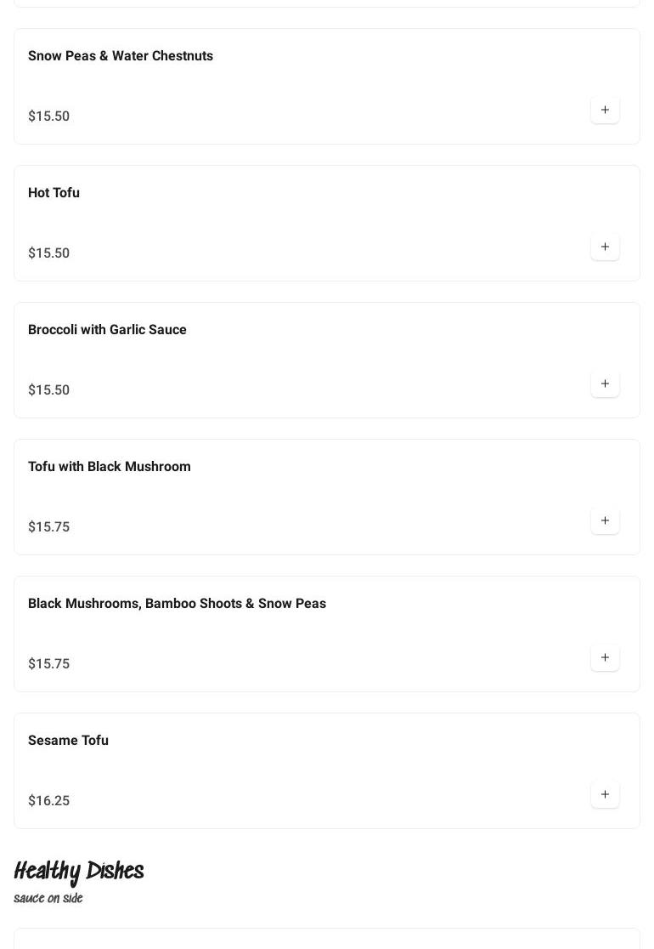The image size is (654, 949).
Task: Click $15.50 price under Broccoli with Garlic Sauce
Action: [x=48, y=390]
